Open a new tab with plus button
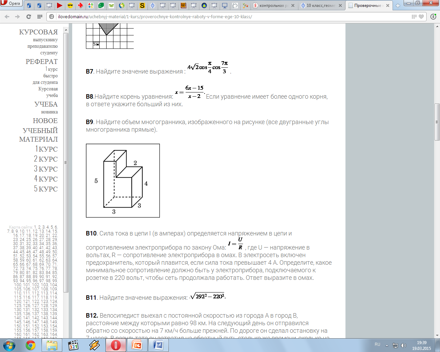 click(x=398, y=5)
